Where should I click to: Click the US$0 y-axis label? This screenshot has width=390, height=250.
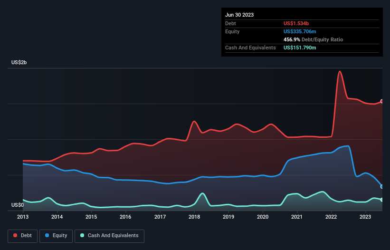pyautogui.click(x=18, y=205)
